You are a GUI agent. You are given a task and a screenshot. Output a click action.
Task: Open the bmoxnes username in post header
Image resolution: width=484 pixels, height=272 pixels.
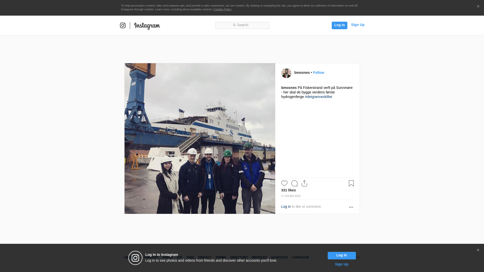(x=302, y=73)
